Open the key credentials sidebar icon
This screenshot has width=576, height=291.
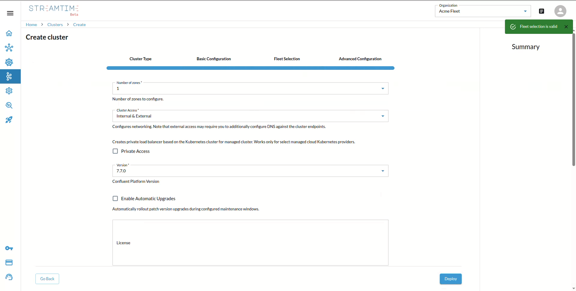[x=9, y=248]
